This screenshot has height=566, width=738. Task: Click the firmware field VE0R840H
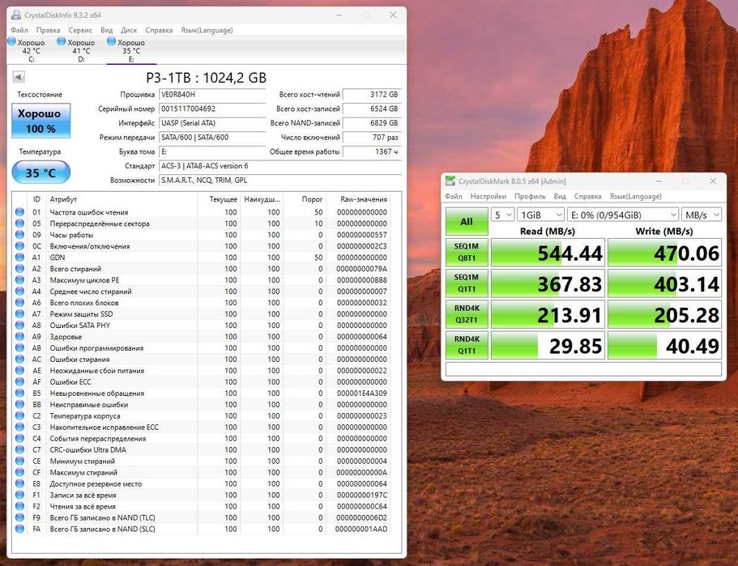[x=212, y=95]
